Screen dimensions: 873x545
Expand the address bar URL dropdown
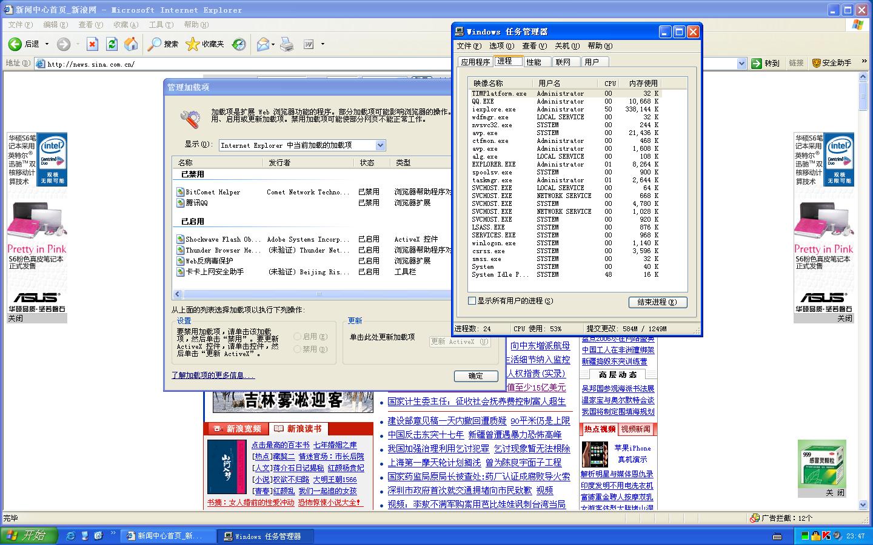click(x=741, y=64)
